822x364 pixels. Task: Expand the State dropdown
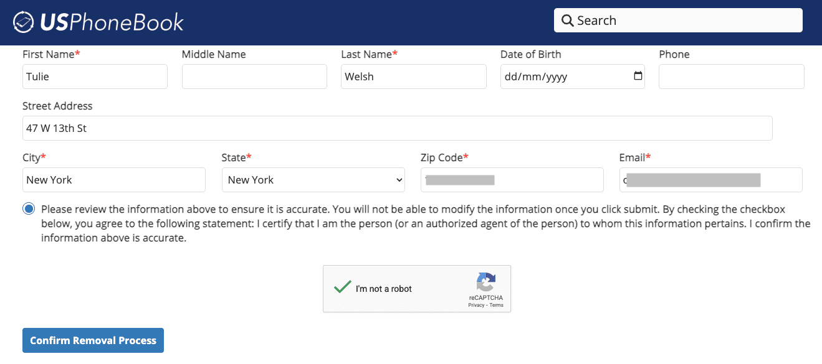tap(313, 180)
